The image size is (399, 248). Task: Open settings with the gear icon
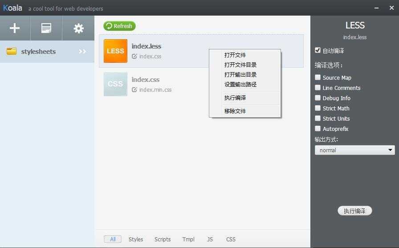(79, 28)
